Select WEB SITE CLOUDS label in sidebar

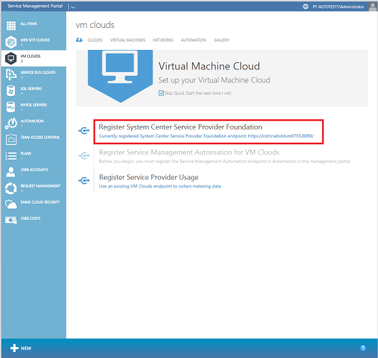35,40
